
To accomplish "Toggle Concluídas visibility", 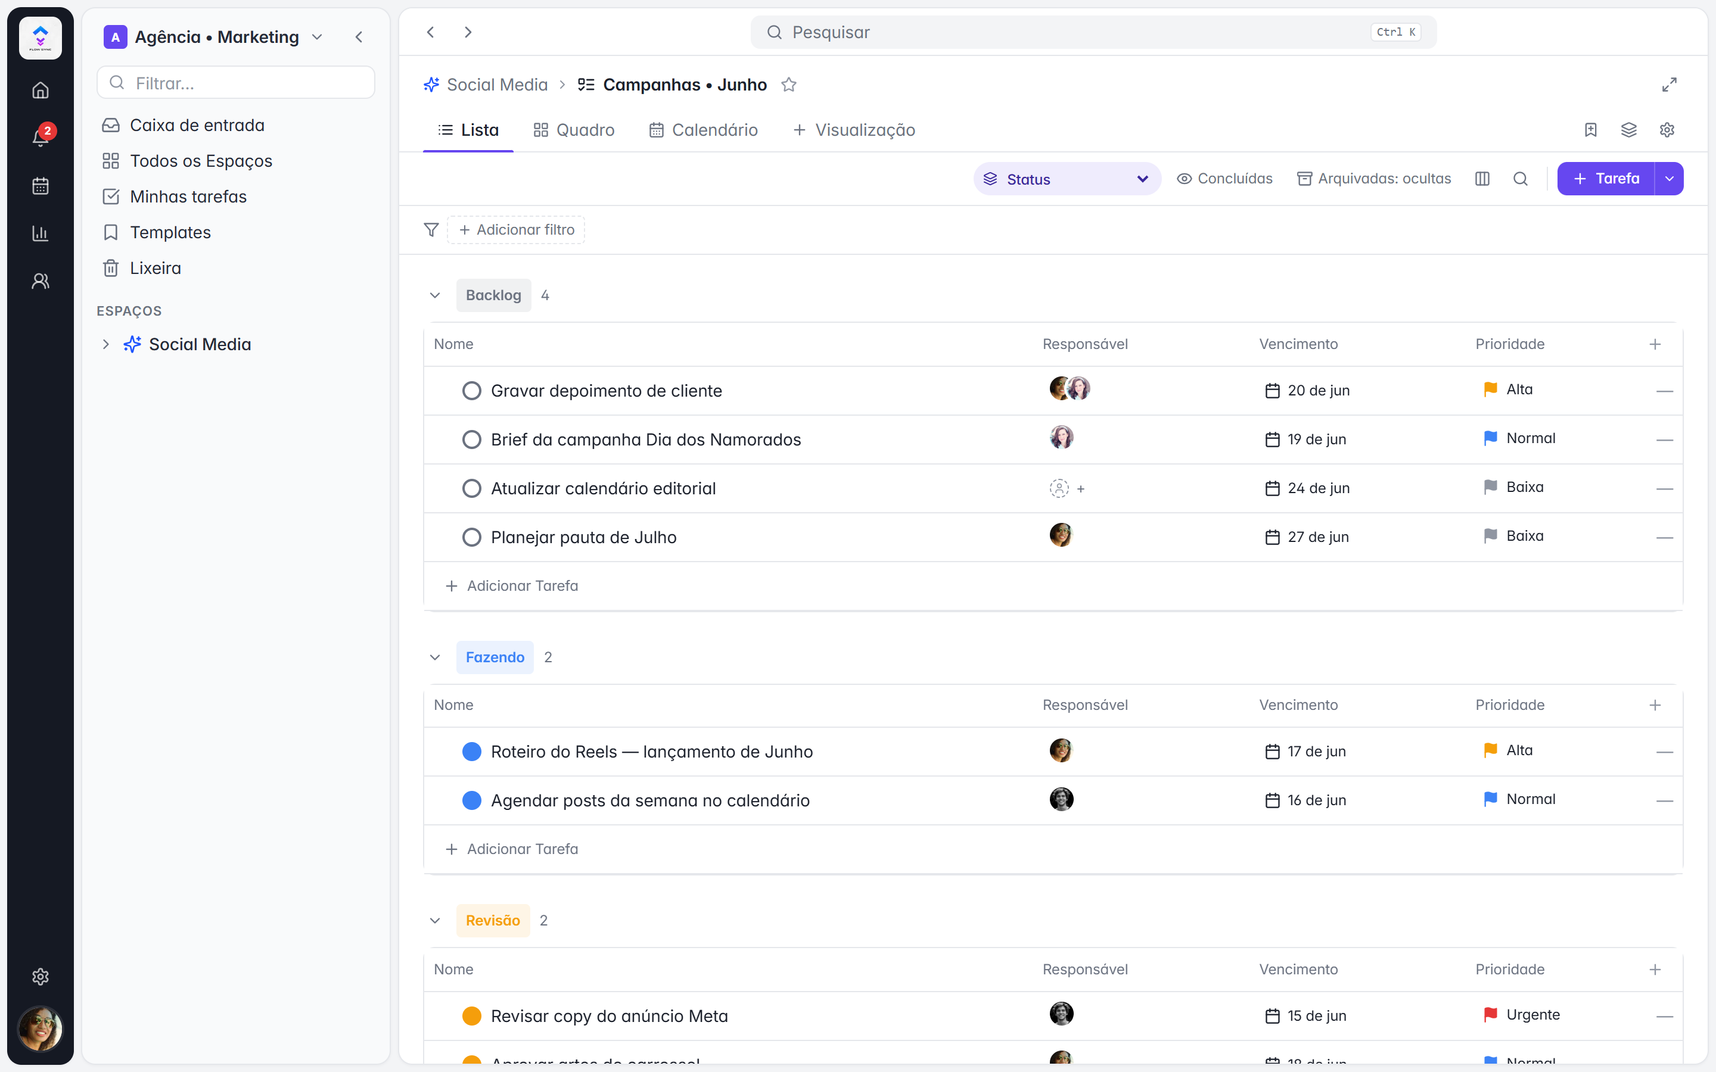I will point(1224,179).
